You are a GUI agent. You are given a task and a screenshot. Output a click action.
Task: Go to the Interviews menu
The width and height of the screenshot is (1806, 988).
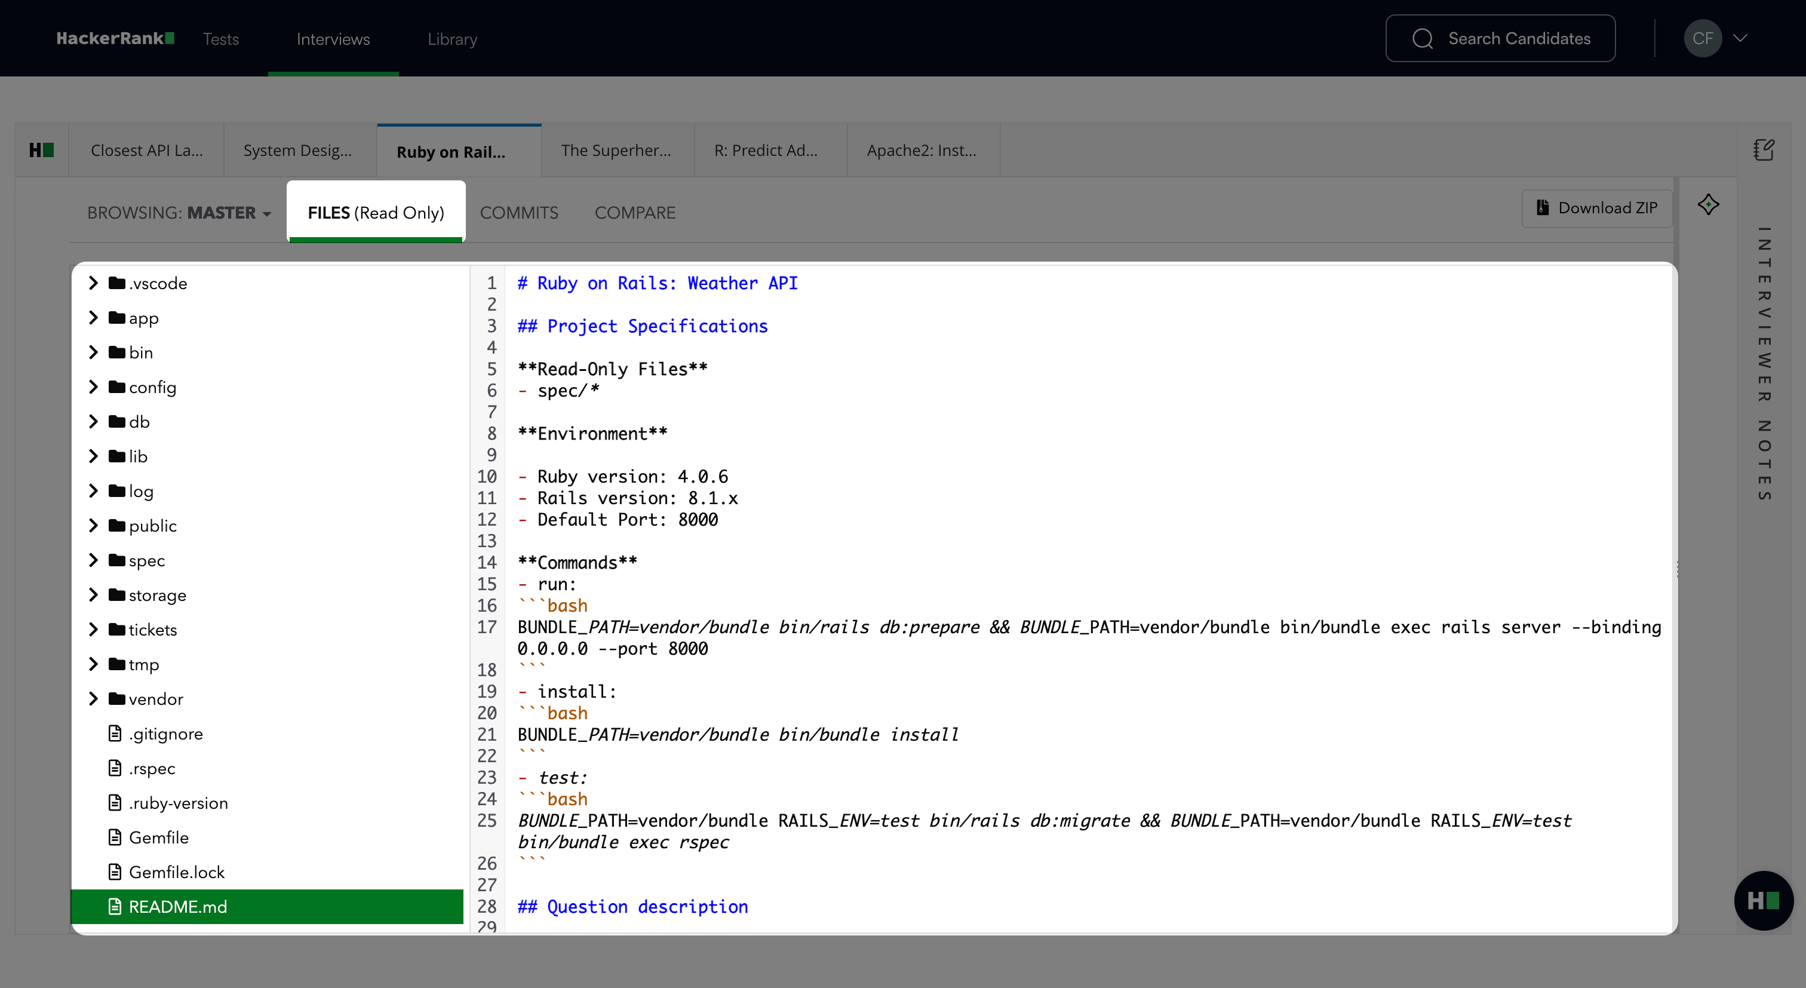(x=333, y=39)
